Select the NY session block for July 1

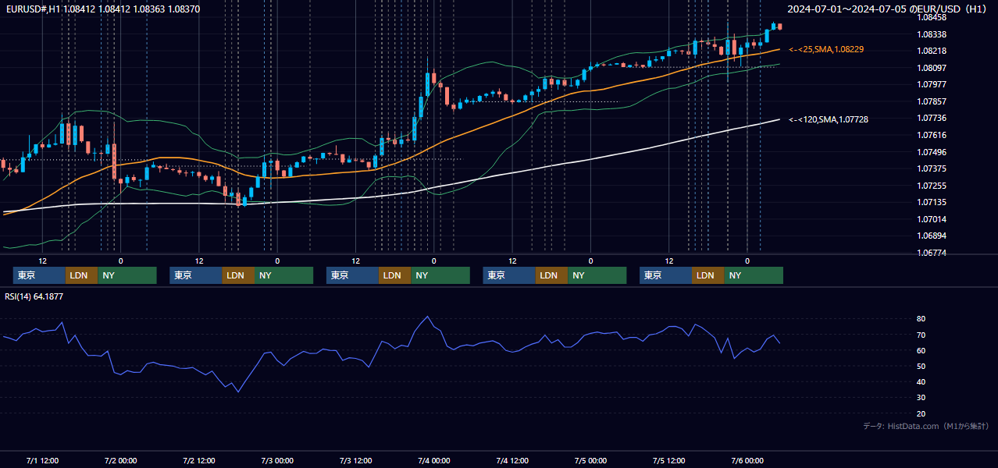click(127, 275)
